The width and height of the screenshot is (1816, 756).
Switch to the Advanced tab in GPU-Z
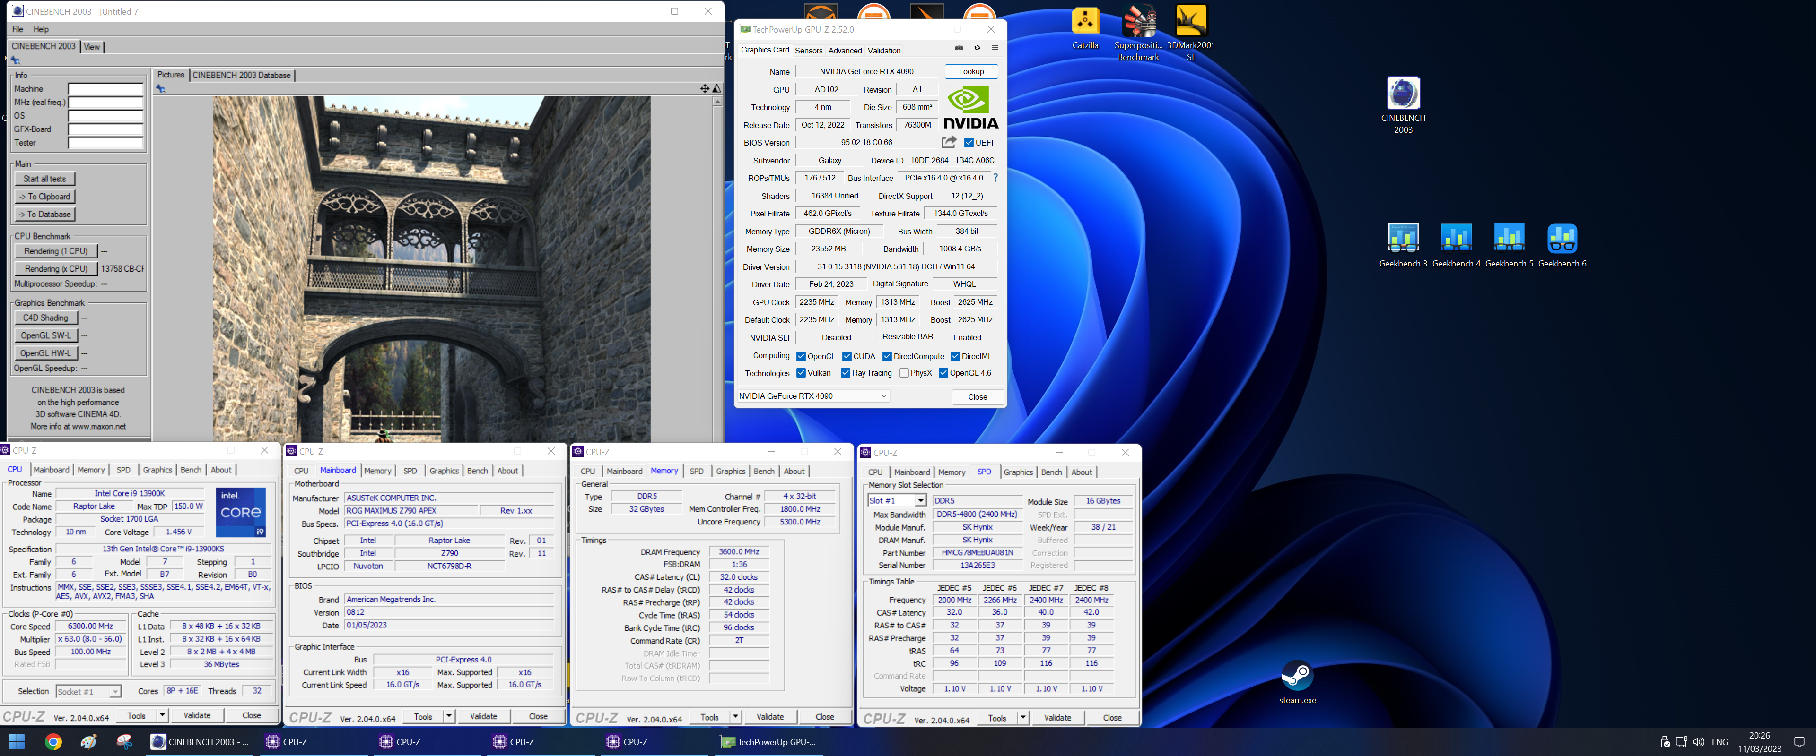(x=845, y=50)
